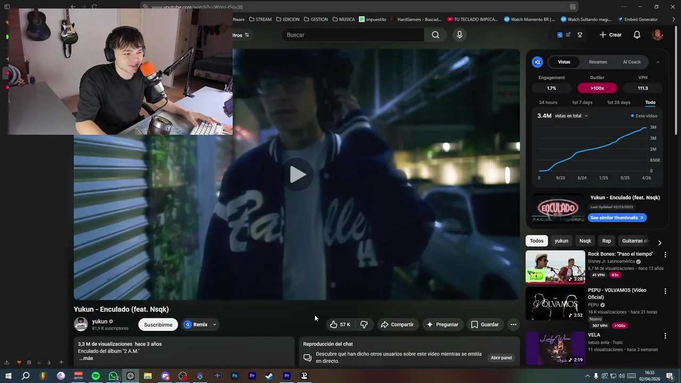Image resolution: width=681 pixels, height=383 pixels.
Task: Dislike the video with thumbs-down
Action: click(364, 324)
